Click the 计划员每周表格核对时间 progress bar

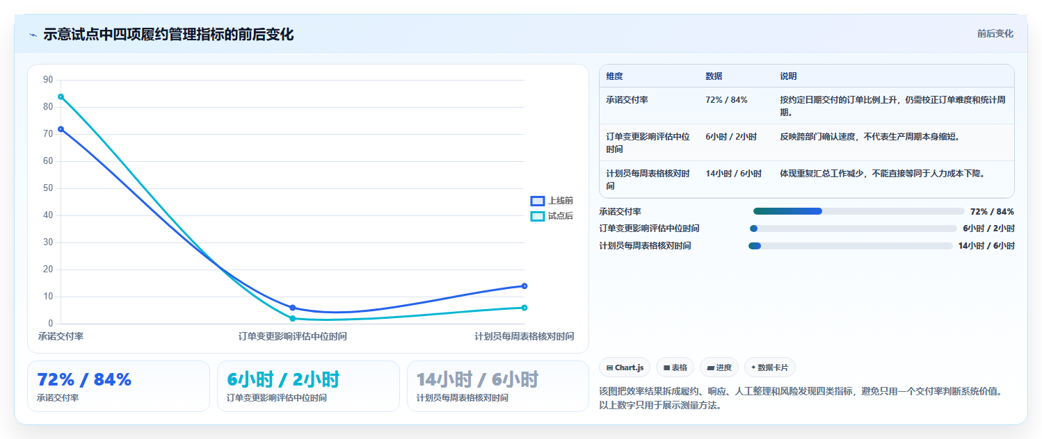[x=850, y=246]
